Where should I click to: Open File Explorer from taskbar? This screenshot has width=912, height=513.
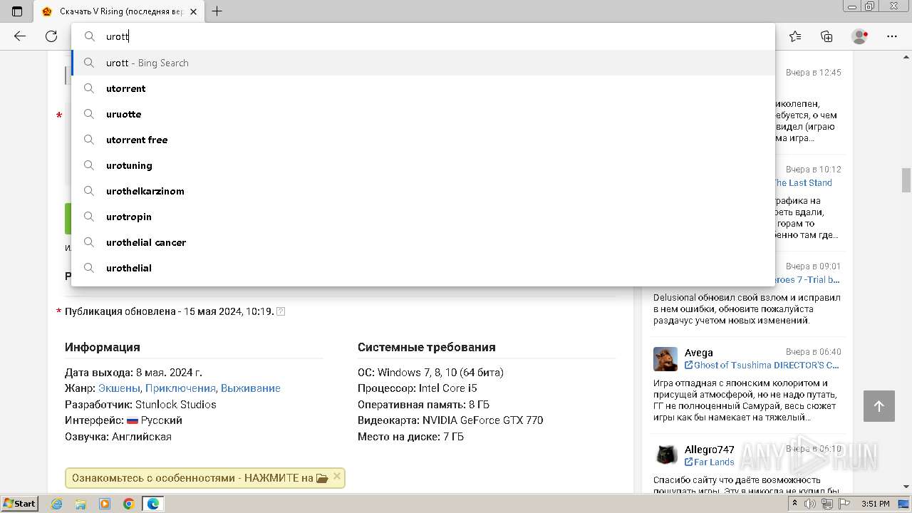click(x=81, y=504)
